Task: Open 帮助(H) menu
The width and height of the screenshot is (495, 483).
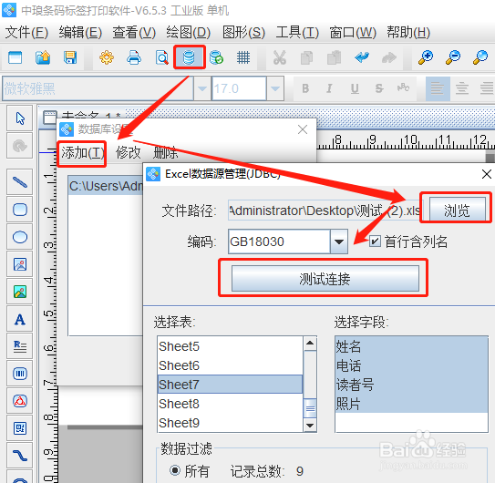Action: click(408, 33)
